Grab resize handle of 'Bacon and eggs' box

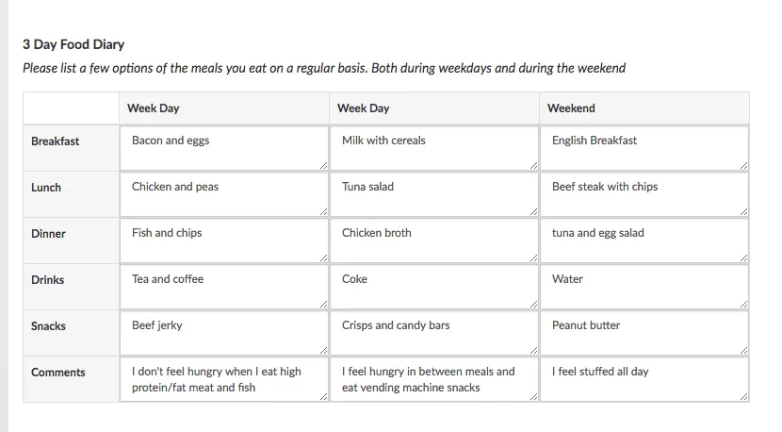pyautogui.click(x=324, y=166)
